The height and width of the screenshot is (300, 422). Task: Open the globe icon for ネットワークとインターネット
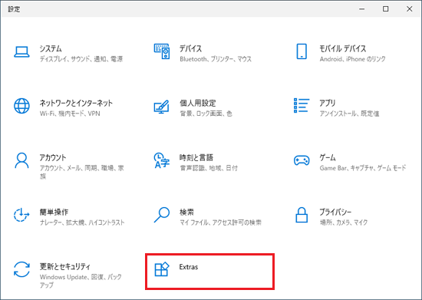point(21,106)
